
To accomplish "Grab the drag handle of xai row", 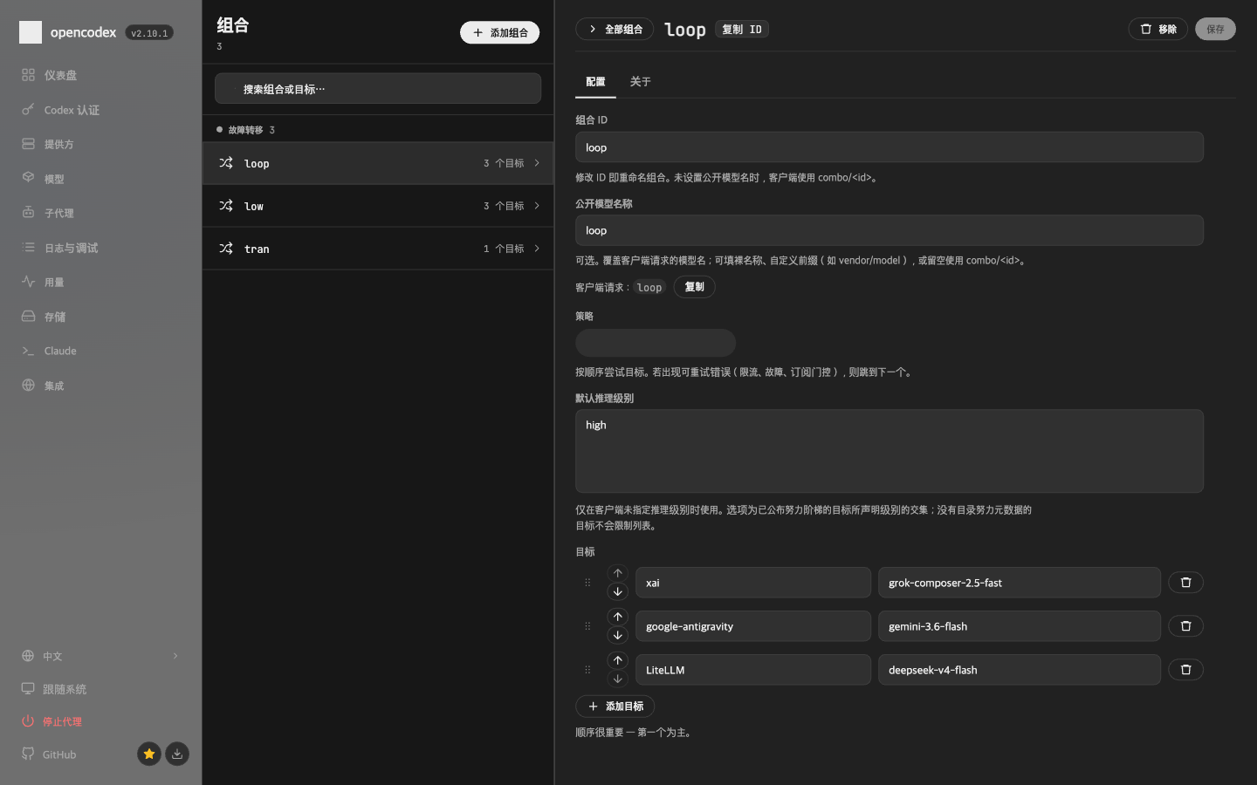I will [587, 583].
